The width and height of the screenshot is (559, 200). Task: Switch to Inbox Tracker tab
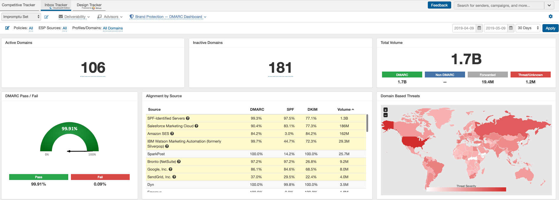coord(56,5)
